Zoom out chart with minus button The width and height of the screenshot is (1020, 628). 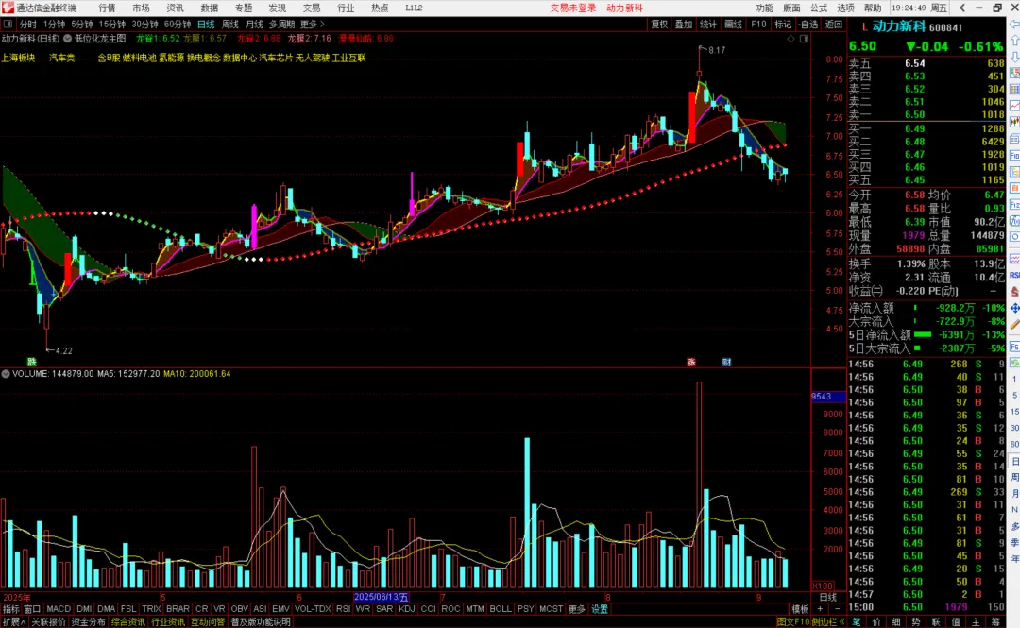click(x=837, y=609)
